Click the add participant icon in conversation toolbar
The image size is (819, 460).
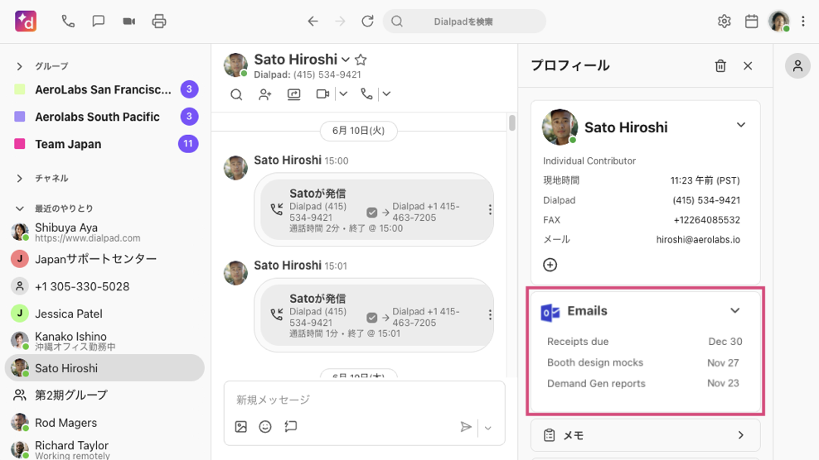tap(264, 94)
